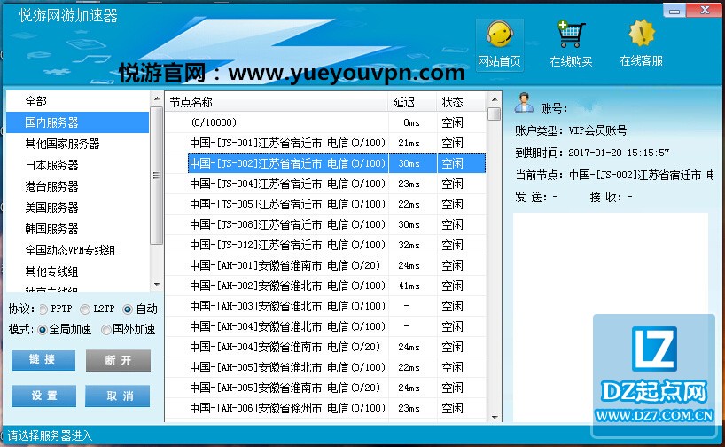Select node AH-002 安徽省淮北市
The image size is (725, 447).
(x=325, y=286)
